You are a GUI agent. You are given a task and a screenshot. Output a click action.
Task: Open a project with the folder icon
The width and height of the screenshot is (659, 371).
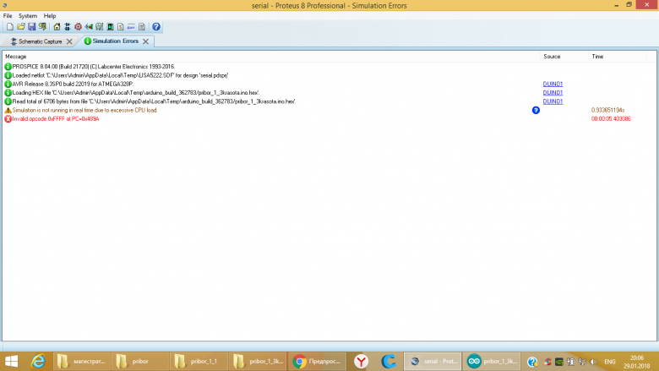click(x=20, y=27)
